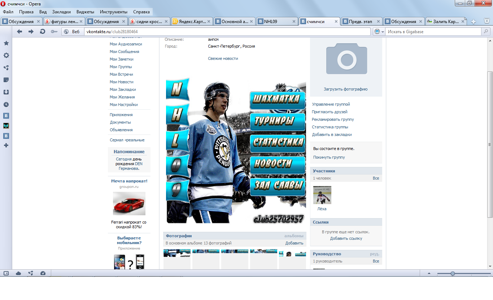Open the Закладки menu
The image size is (493, 300).
[x=61, y=12]
